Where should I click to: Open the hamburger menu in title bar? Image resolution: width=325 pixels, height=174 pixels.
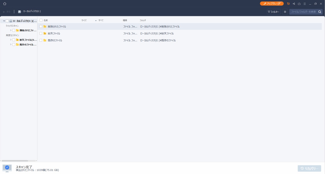[305, 4]
